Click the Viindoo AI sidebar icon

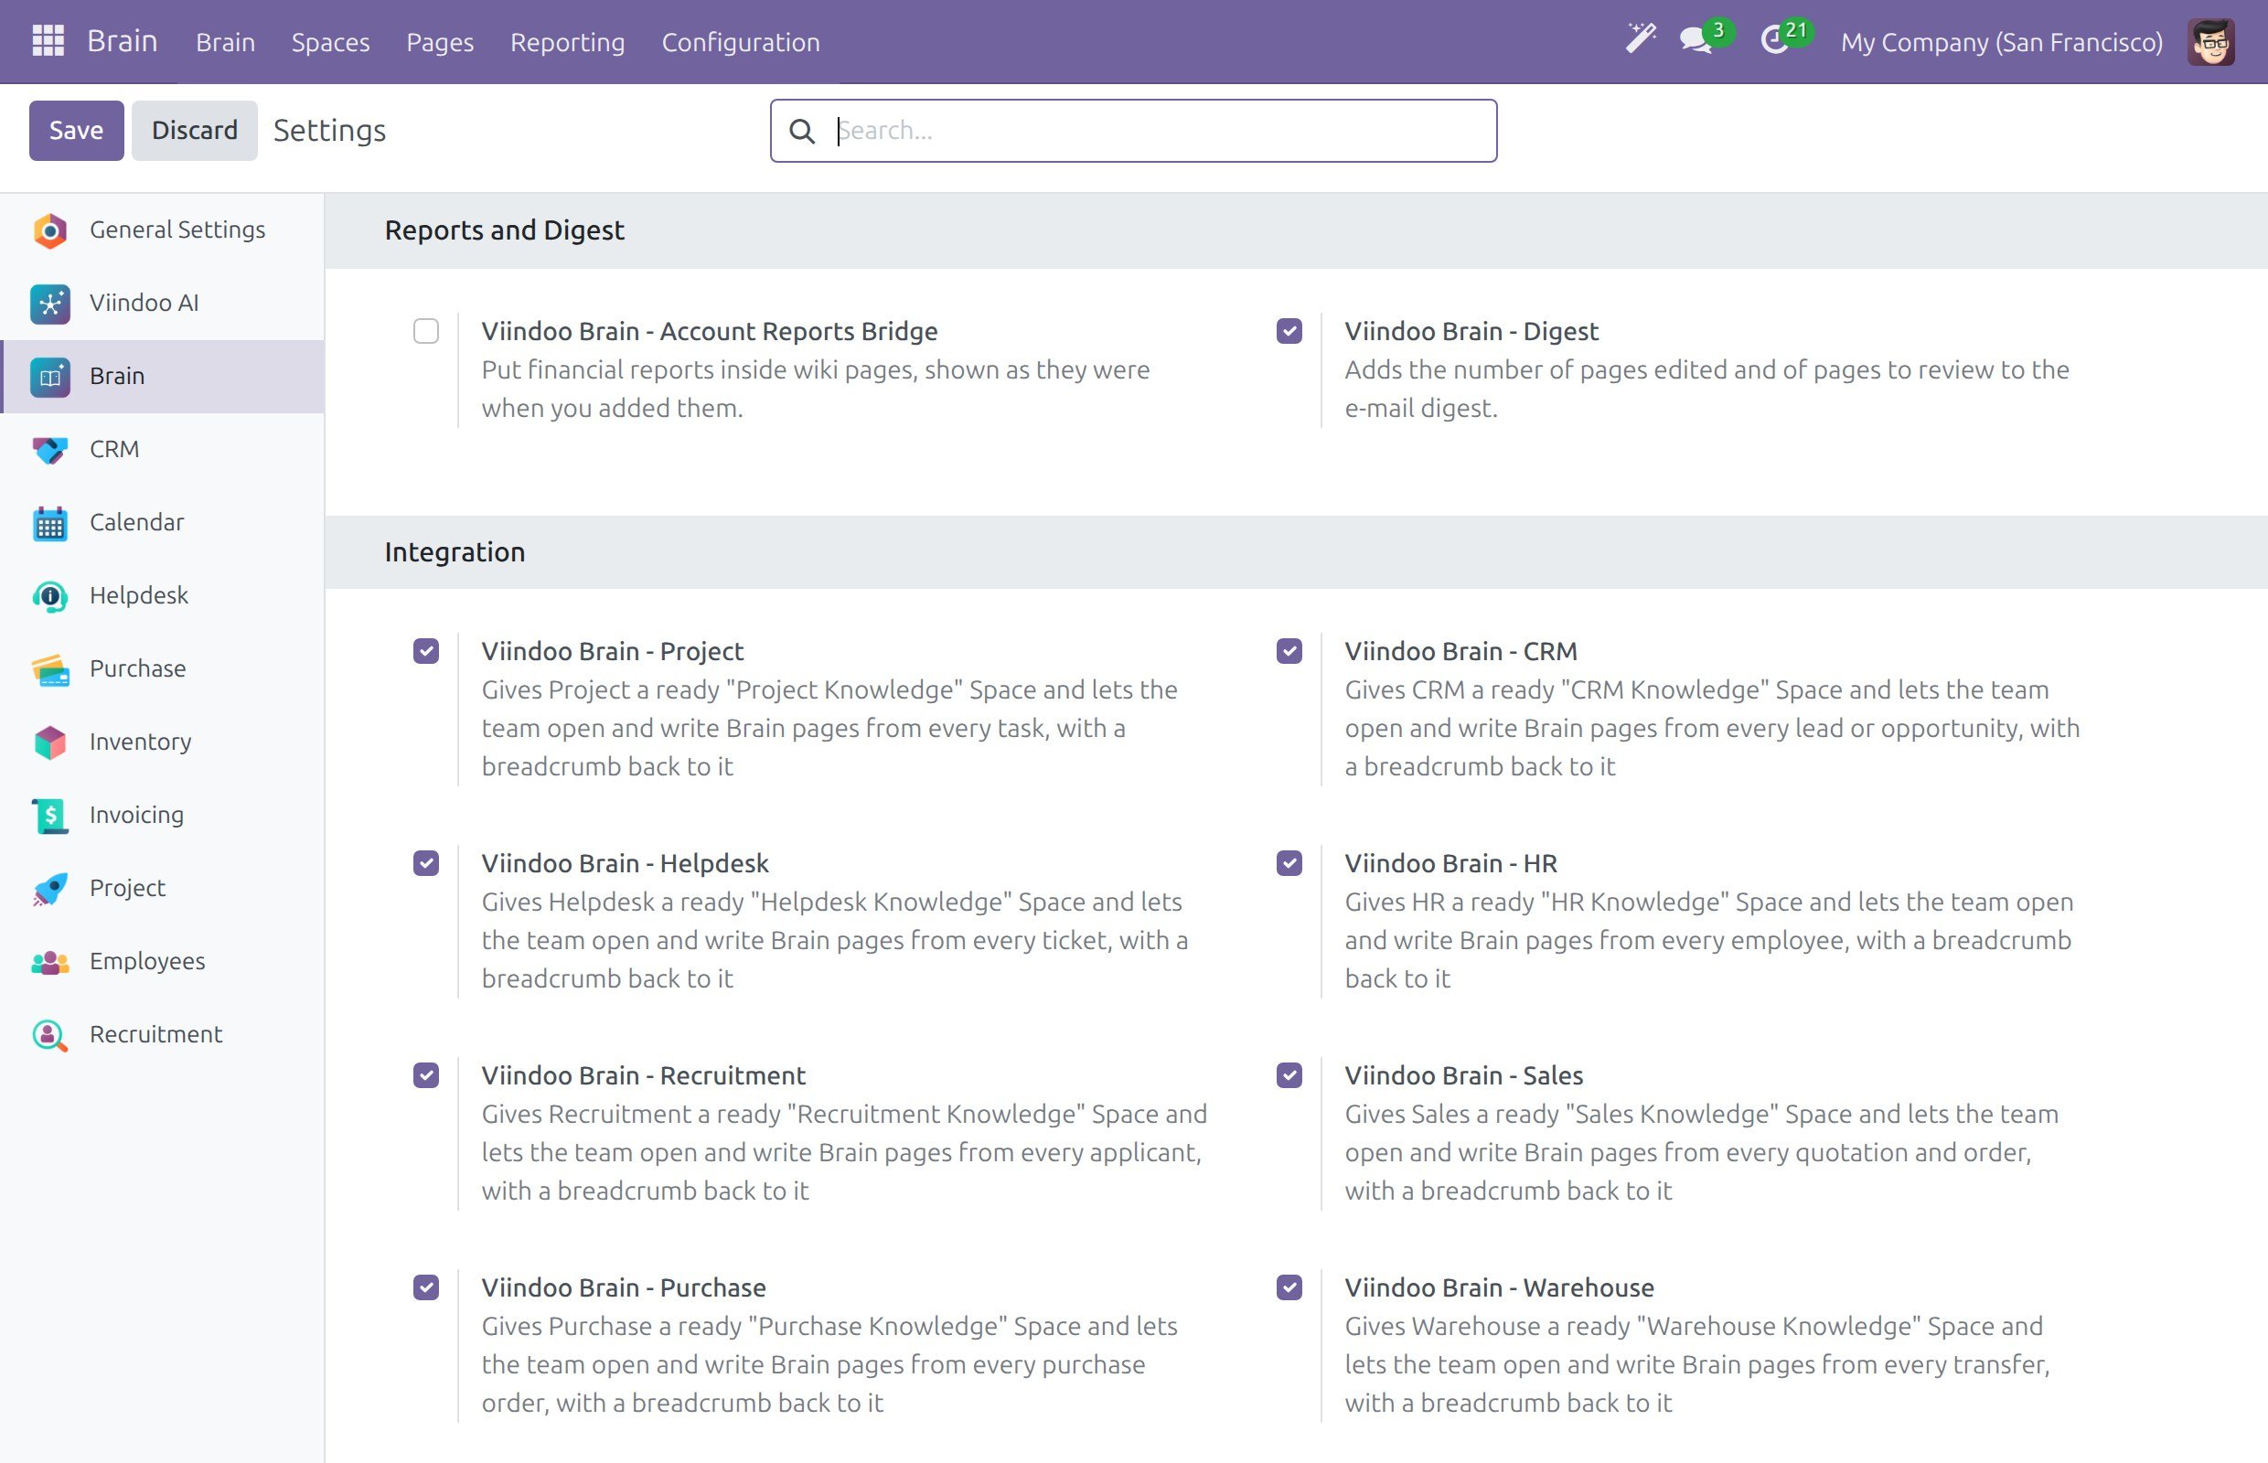pos(49,304)
